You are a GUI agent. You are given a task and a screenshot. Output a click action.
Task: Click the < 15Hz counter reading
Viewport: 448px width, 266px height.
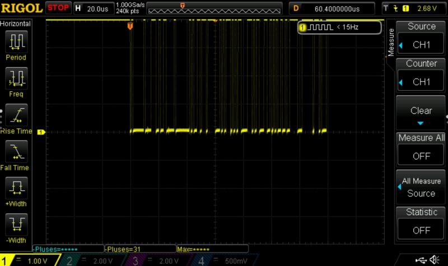[x=347, y=27]
